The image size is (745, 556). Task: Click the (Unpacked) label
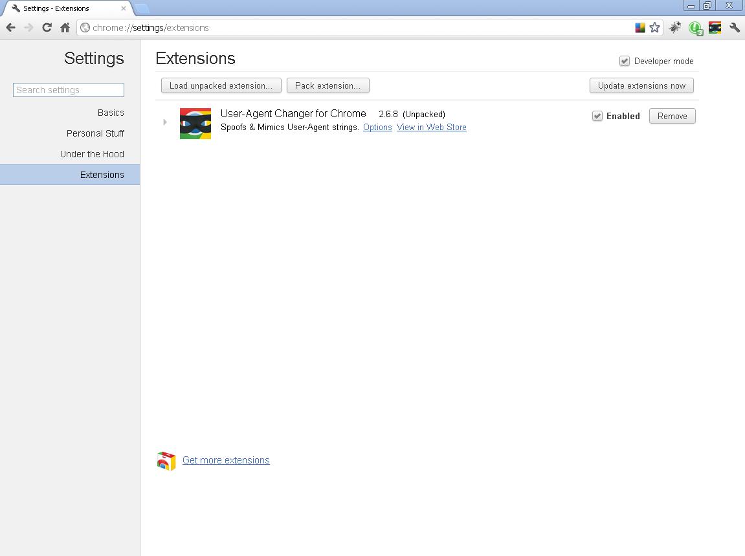pyautogui.click(x=424, y=114)
